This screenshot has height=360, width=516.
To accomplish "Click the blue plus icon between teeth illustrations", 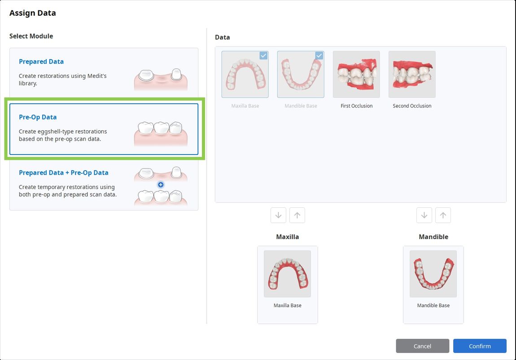I will pyautogui.click(x=161, y=184).
